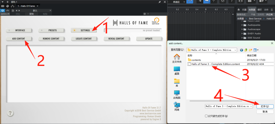
Task: Switch to the INTERFACE page
Action: point(19,30)
